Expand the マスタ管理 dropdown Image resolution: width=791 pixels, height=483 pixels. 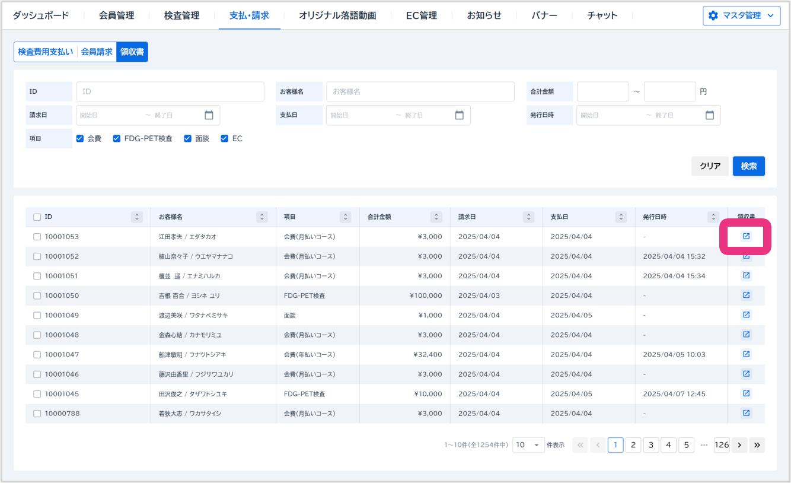pos(741,15)
